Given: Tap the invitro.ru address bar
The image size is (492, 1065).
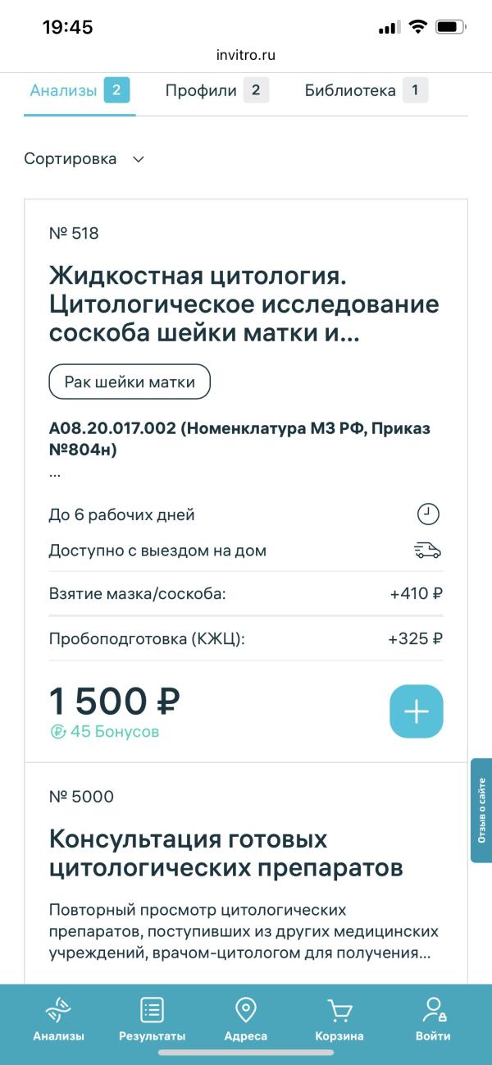Looking at the screenshot, I should click(x=246, y=55).
